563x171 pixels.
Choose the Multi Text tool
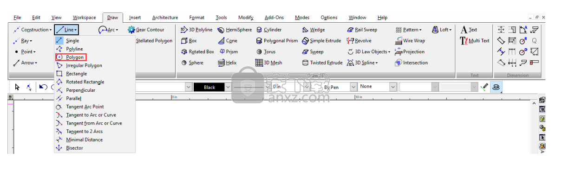pos(475,41)
